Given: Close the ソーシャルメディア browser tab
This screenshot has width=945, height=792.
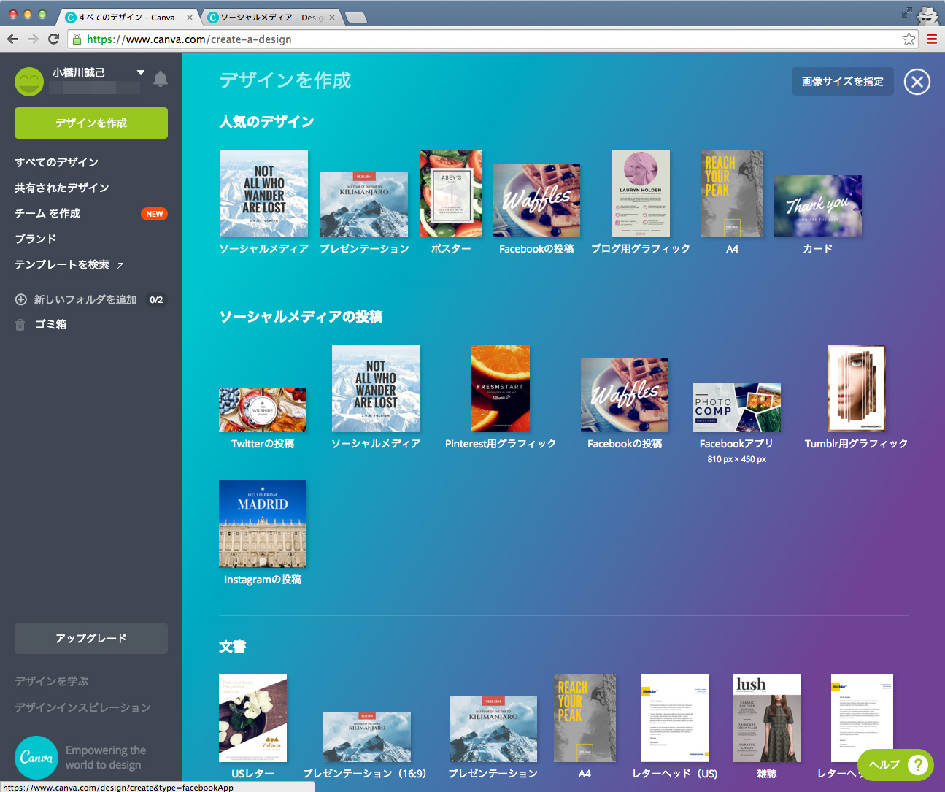Looking at the screenshot, I should coord(332,18).
